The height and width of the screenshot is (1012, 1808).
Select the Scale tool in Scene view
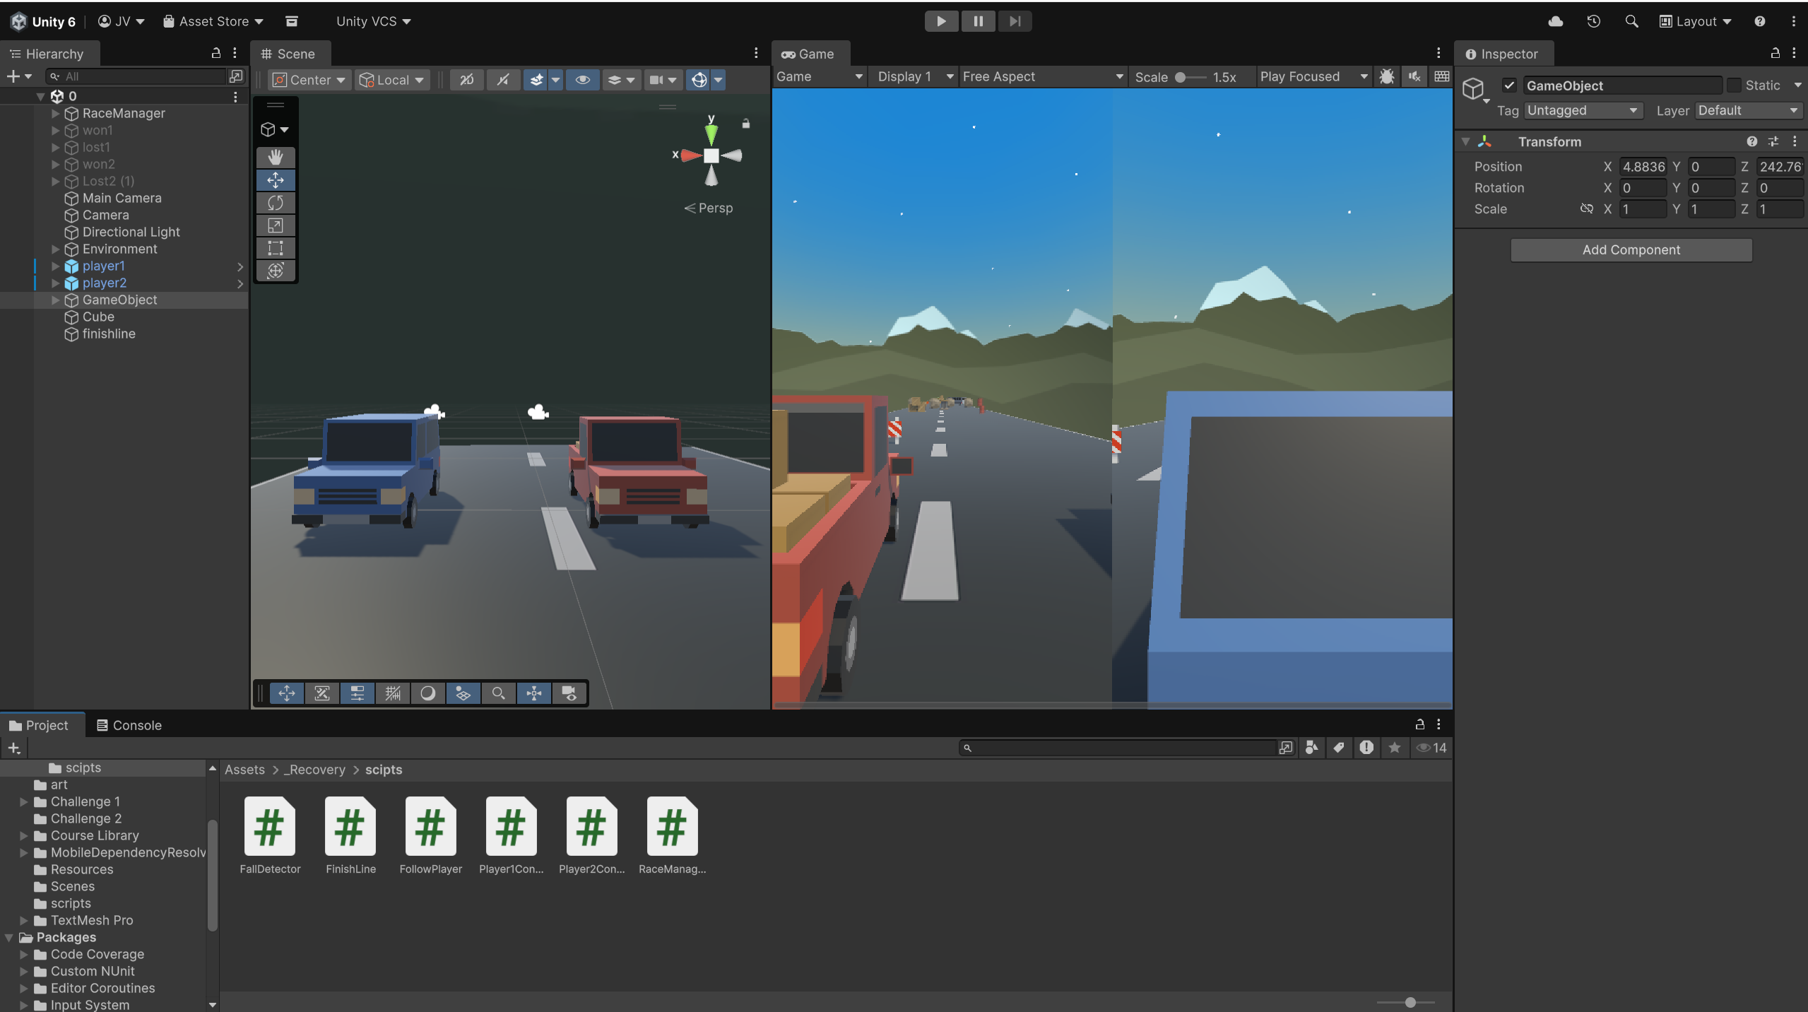[276, 225]
